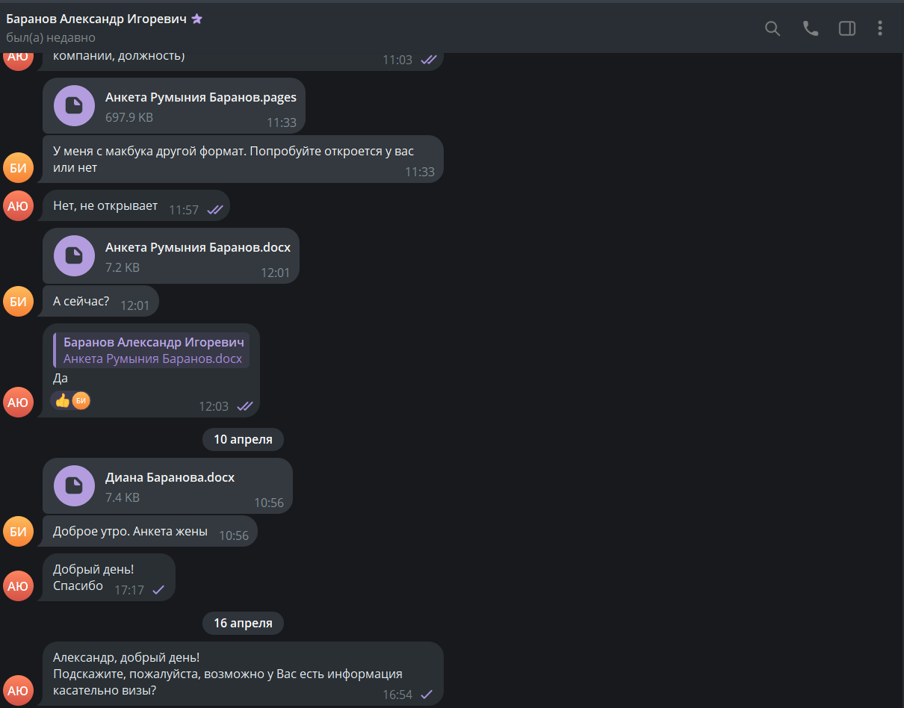Open search in this chat

pyautogui.click(x=773, y=28)
